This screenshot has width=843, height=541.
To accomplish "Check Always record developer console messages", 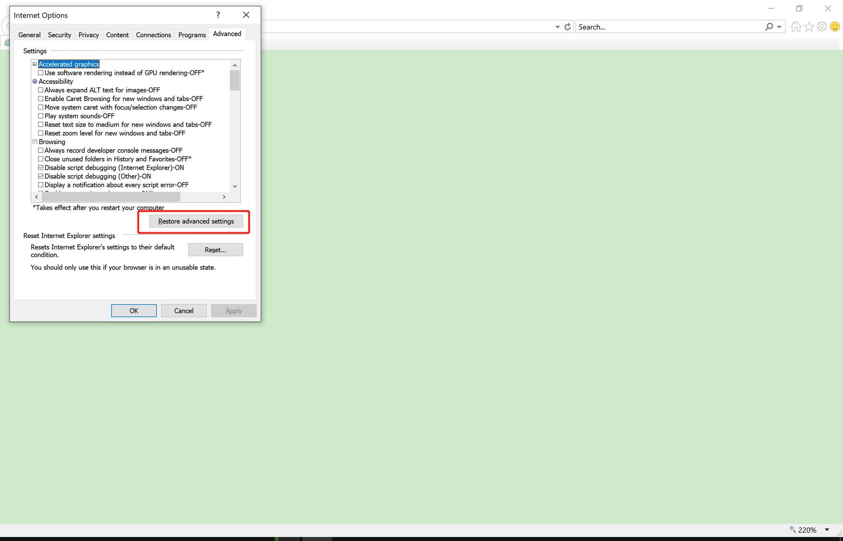I will tap(41, 150).
